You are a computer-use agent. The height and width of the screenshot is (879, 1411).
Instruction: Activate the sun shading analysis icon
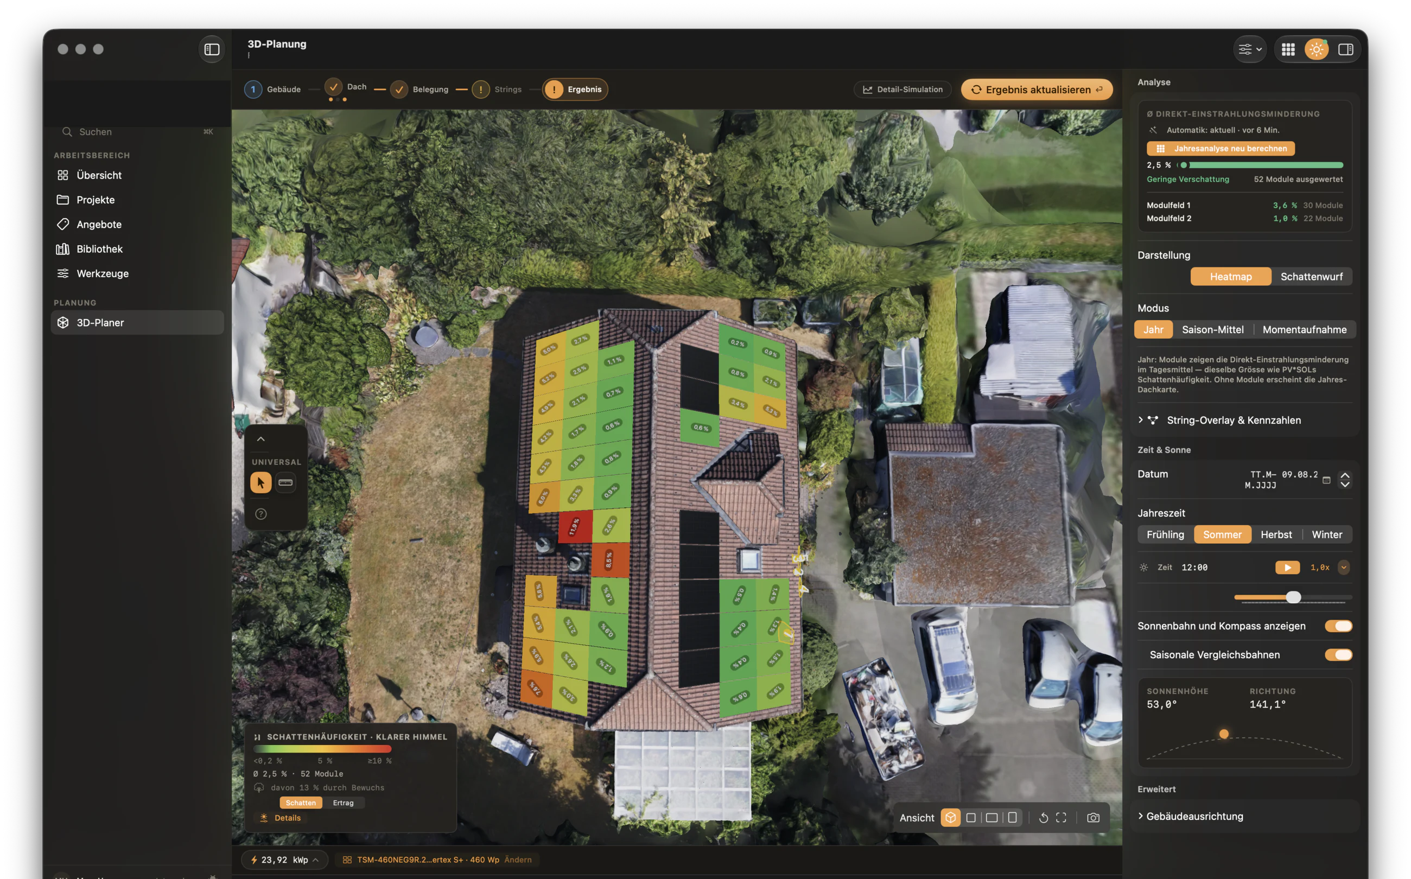tap(1316, 49)
